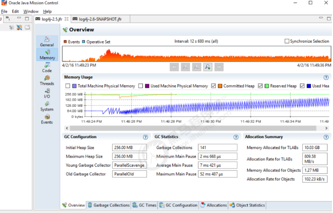Click the zoom out range button
This screenshot has height=213, width=333.
tap(185, 67)
